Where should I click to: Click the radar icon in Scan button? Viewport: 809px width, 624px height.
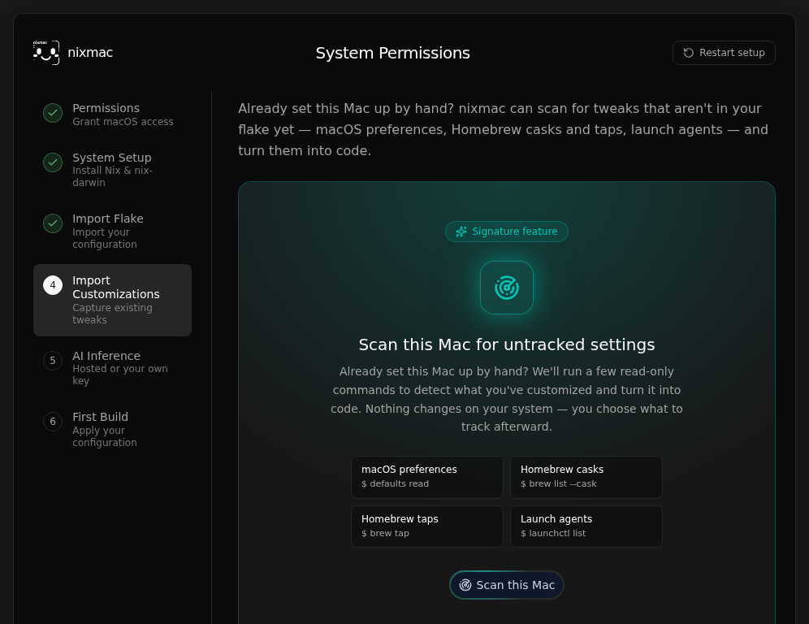coord(465,585)
